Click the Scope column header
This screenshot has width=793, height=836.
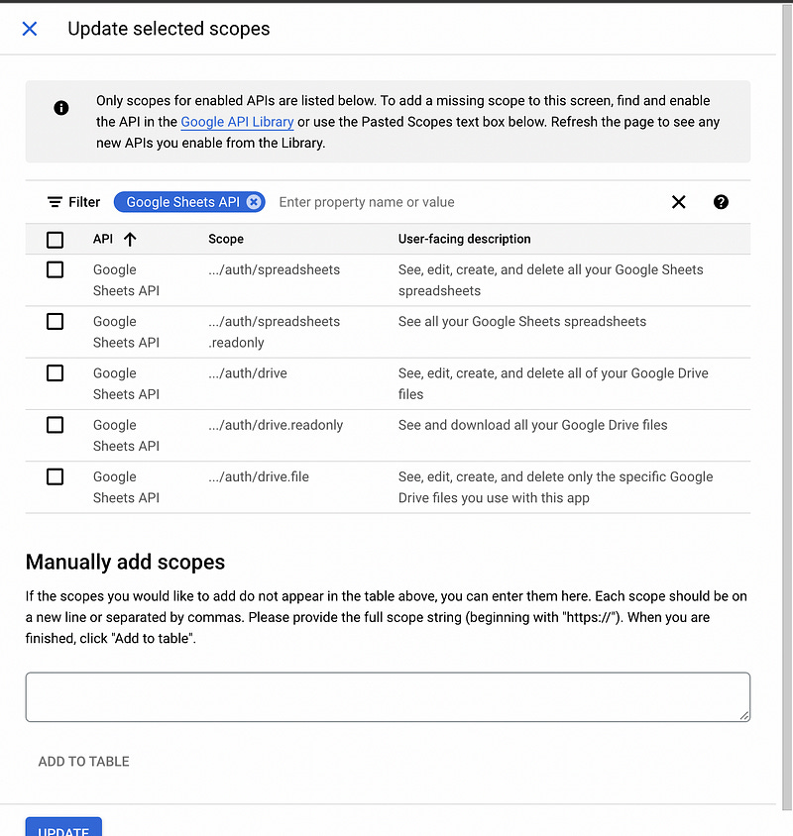(226, 239)
